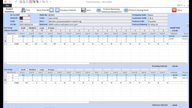This screenshot has height=108, width=192.
Task: Open the Go To Order dropdown
Action: [x=29, y=15]
